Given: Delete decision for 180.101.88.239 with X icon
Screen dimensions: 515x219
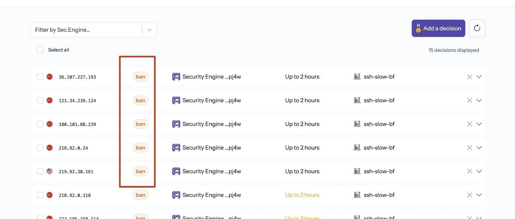Looking at the screenshot, I should click(470, 124).
